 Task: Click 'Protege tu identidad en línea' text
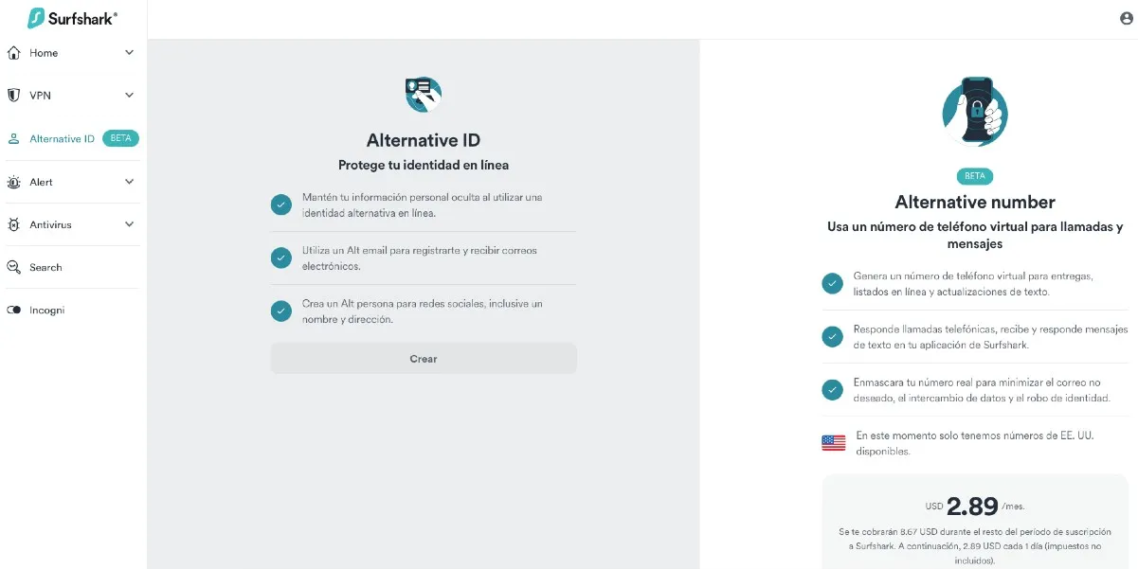[x=424, y=165]
